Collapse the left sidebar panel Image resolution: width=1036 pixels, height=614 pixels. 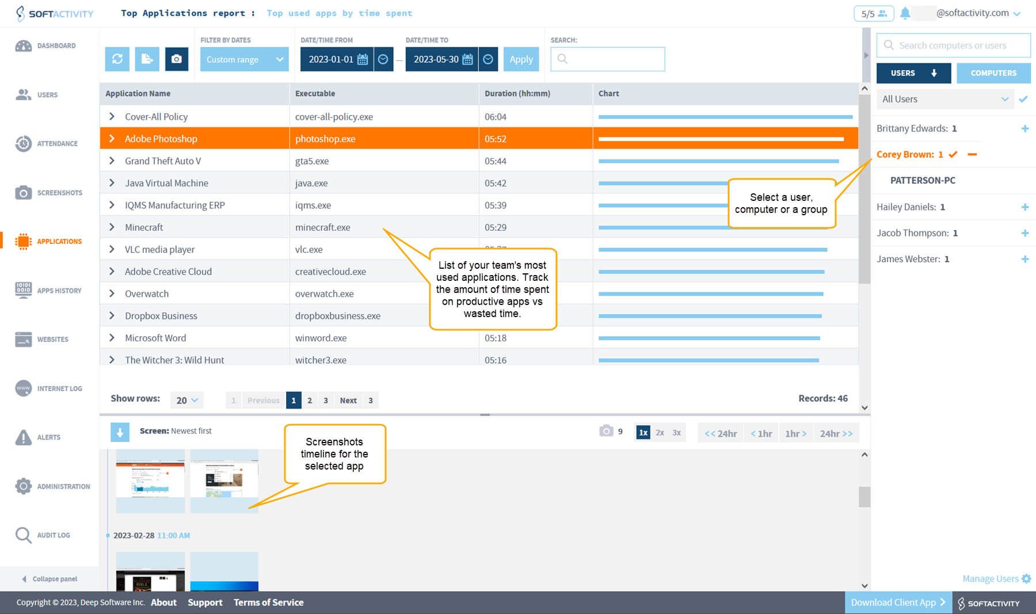coord(49,579)
